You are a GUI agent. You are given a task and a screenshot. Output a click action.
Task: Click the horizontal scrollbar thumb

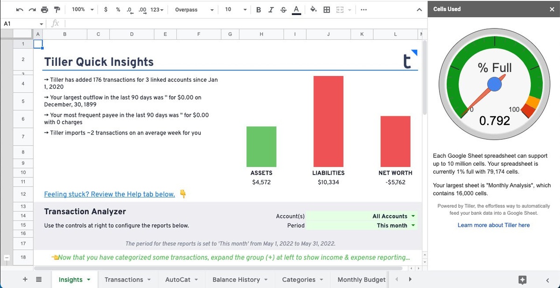click(x=219, y=268)
